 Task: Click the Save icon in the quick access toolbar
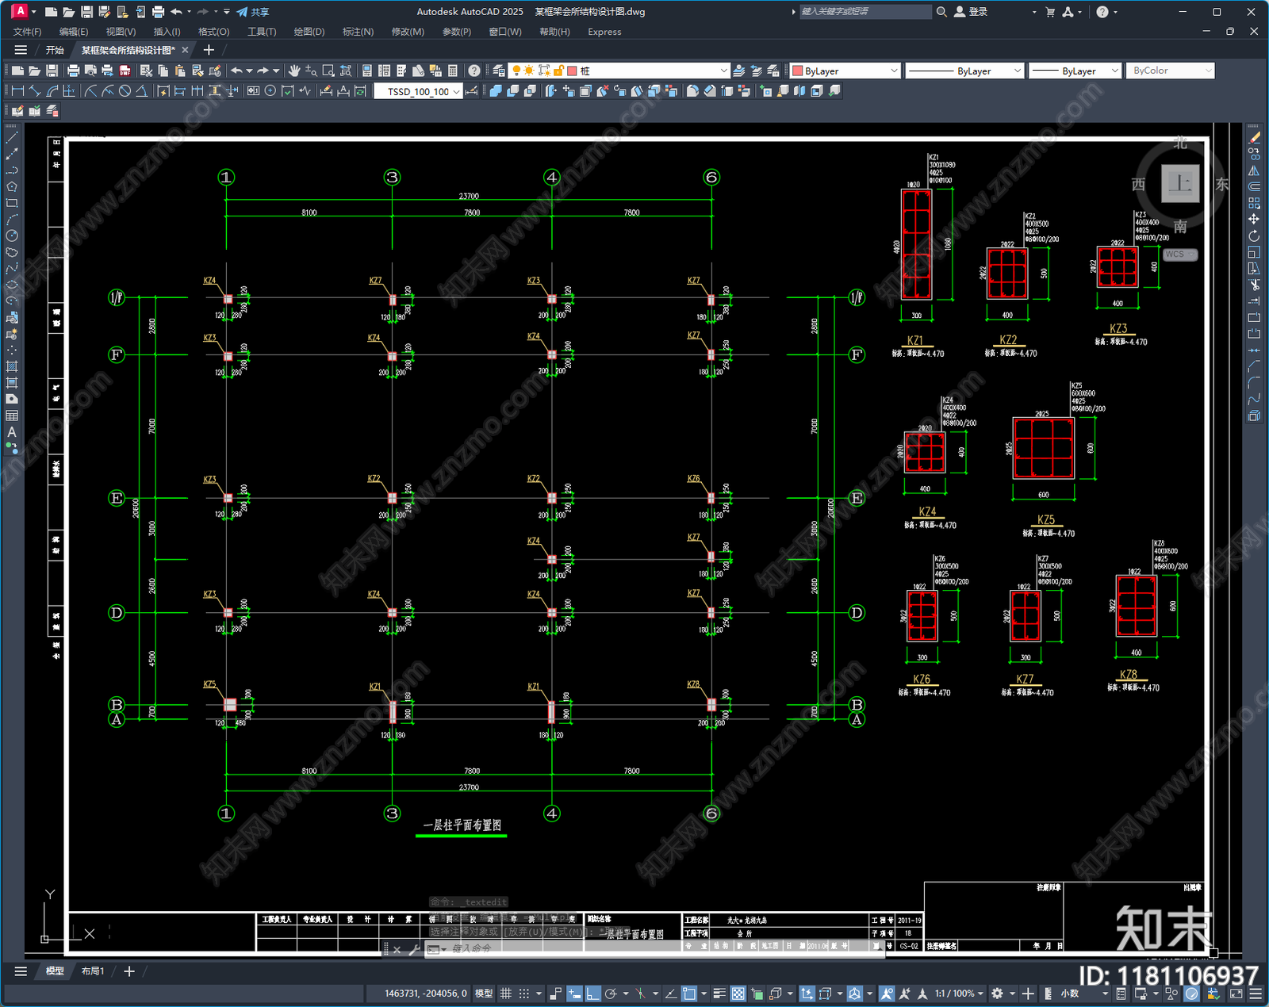(86, 12)
